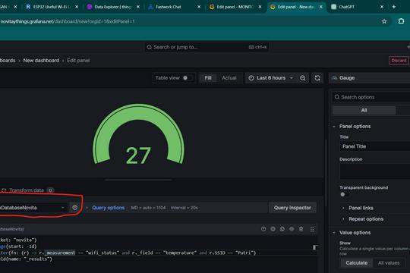Switch to the Data Explorer browser tab
Viewport: 410px width, 273px height.
112,7
